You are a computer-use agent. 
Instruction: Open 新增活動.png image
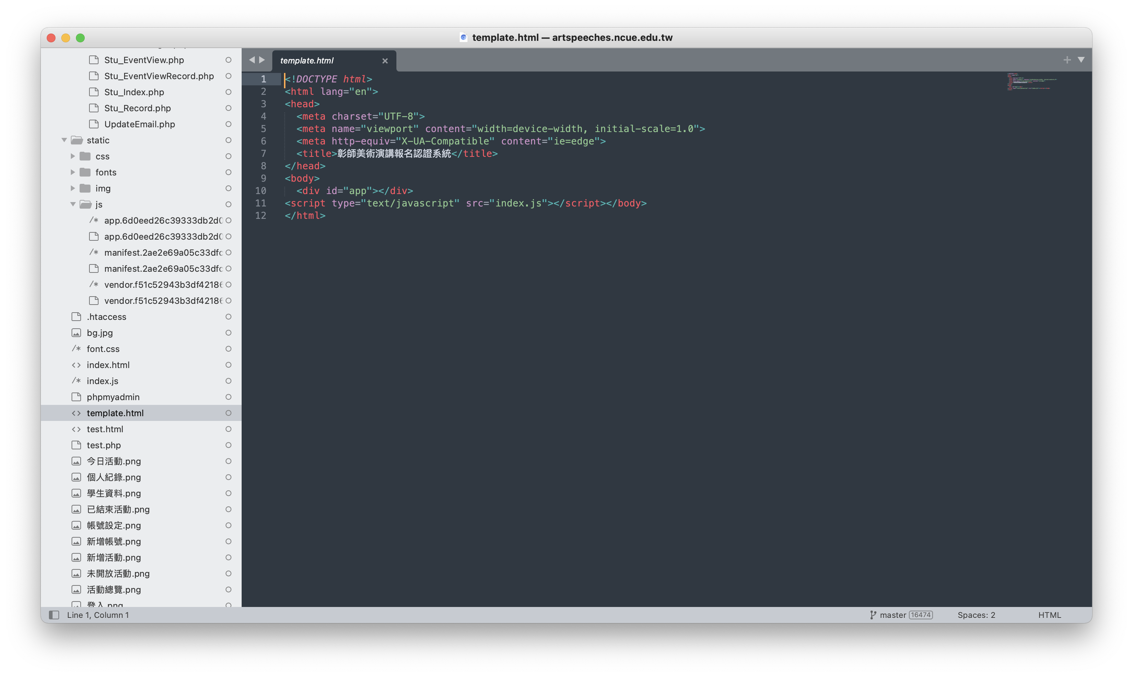[x=114, y=557]
